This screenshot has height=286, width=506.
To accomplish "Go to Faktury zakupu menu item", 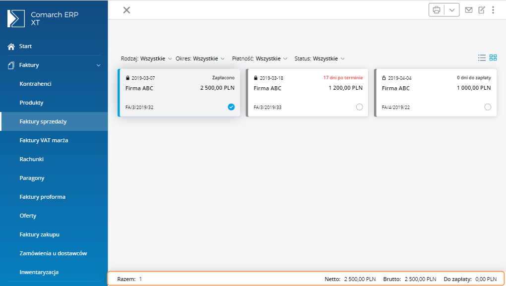I will click(x=40, y=234).
